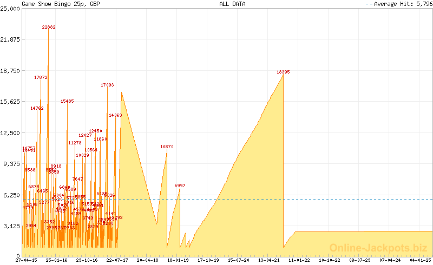Click the 11-01-22 x-axis date label
This screenshot has width=433, height=265.
[x=299, y=260]
